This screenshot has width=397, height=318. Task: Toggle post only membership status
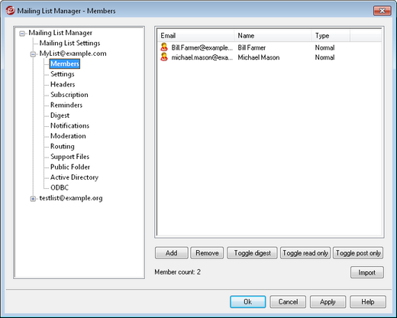click(x=358, y=253)
